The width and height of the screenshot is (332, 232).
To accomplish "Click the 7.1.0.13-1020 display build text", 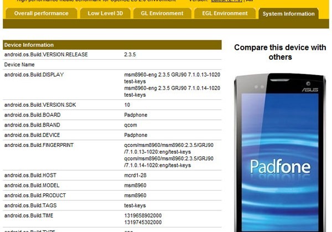I will click(x=172, y=78).
